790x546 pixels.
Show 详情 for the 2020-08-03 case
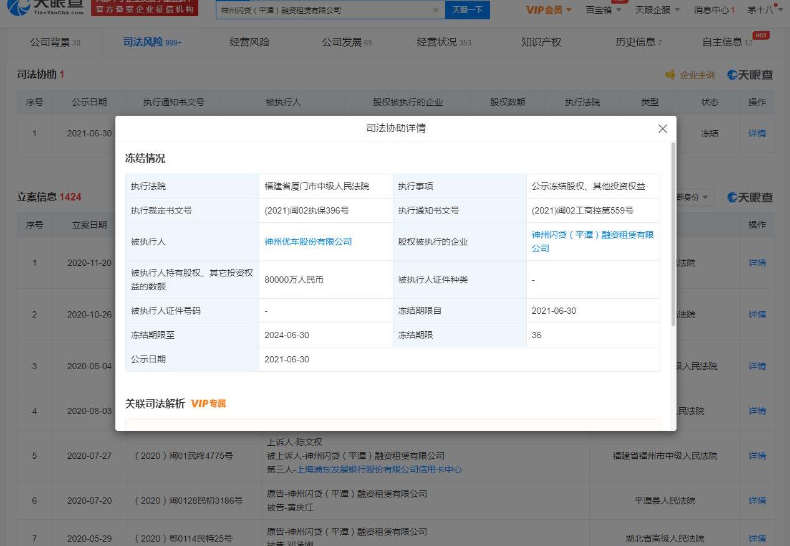[x=757, y=411]
